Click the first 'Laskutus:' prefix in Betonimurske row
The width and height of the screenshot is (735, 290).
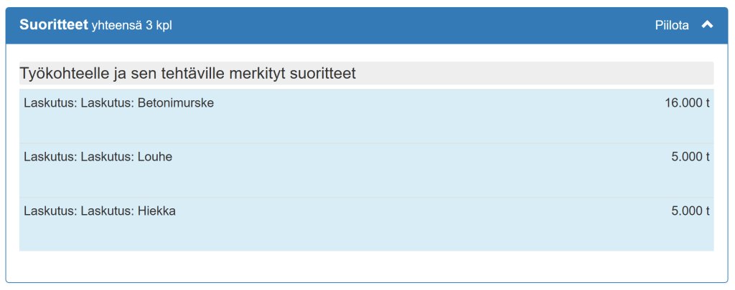click(x=50, y=103)
